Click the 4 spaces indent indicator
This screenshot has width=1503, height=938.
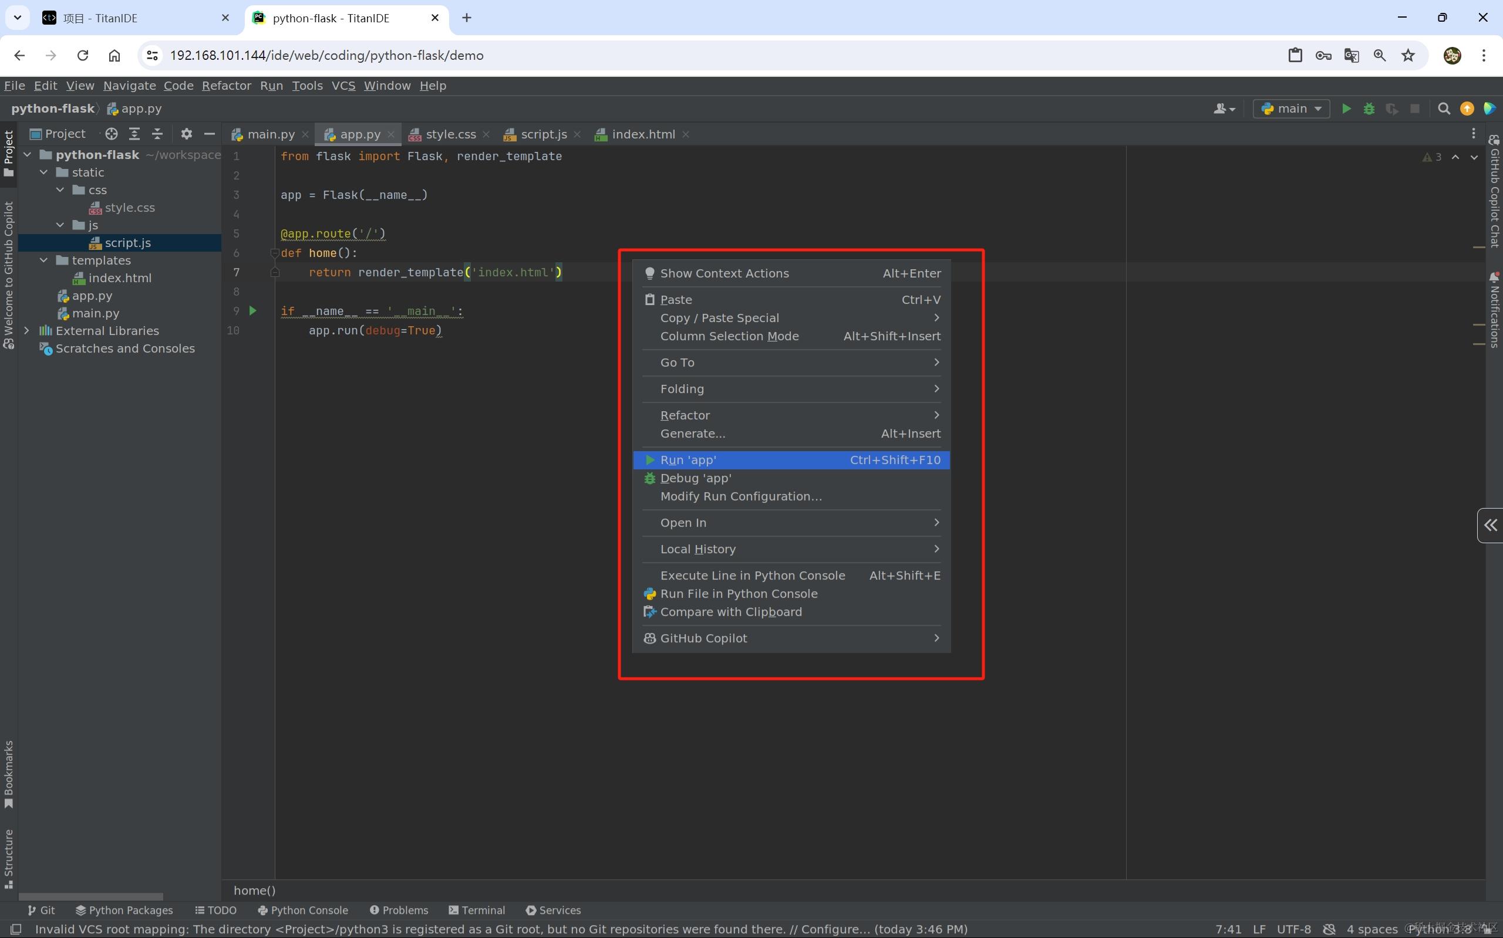click(1371, 929)
